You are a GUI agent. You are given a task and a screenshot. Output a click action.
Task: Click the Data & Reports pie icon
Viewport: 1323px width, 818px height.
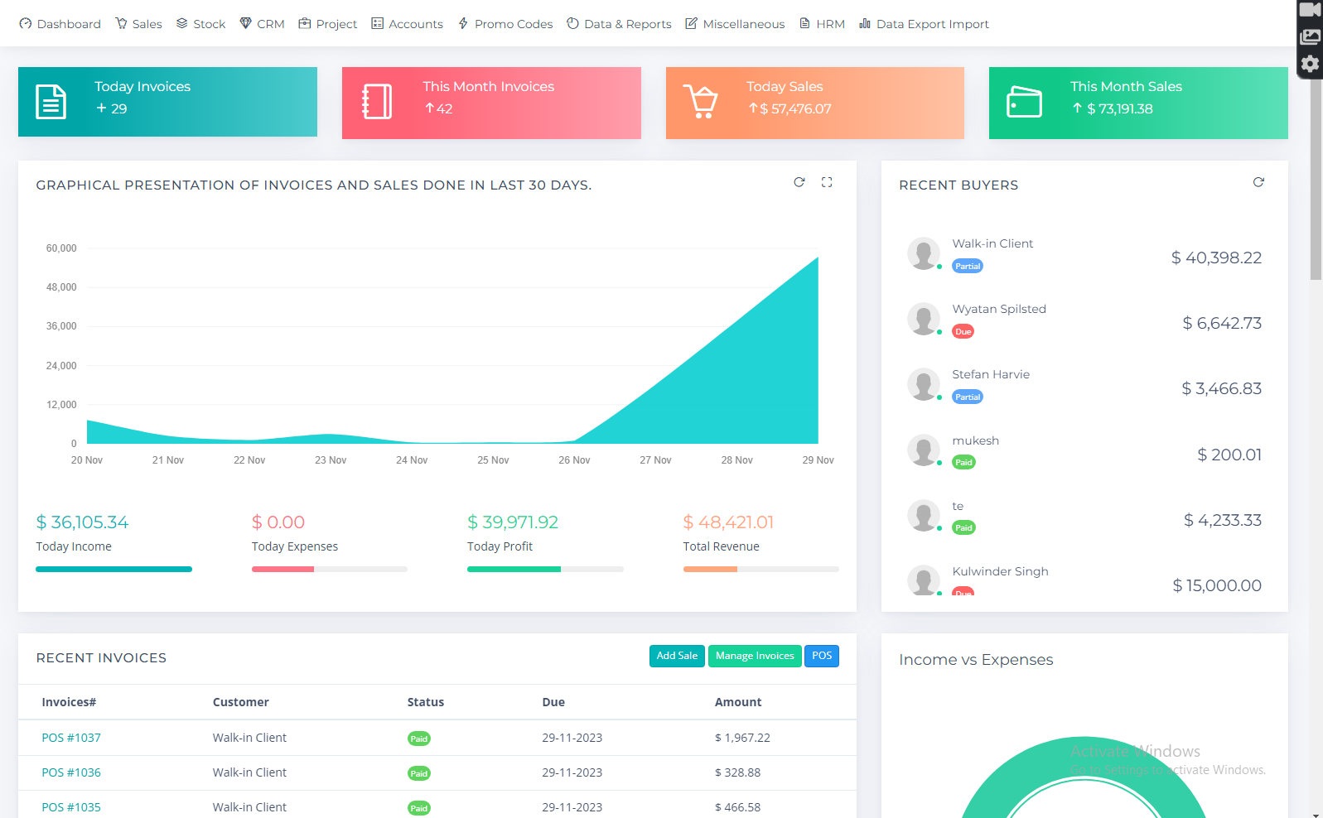572,24
